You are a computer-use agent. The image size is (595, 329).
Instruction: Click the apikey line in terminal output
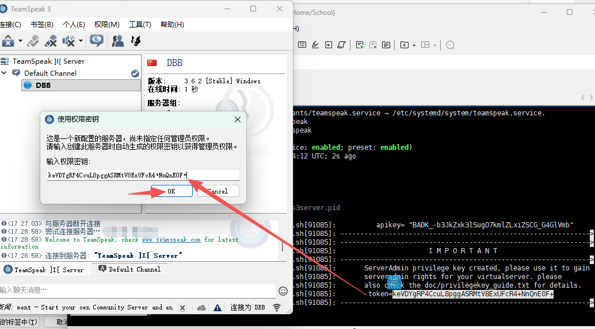(x=475, y=225)
